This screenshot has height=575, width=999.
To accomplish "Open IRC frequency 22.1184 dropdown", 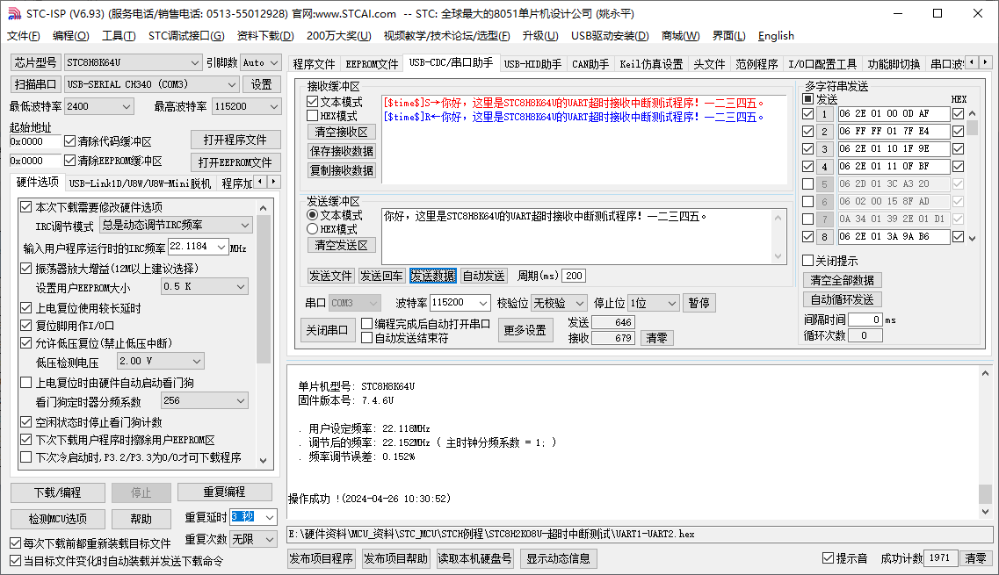I will click(x=221, y=247).
